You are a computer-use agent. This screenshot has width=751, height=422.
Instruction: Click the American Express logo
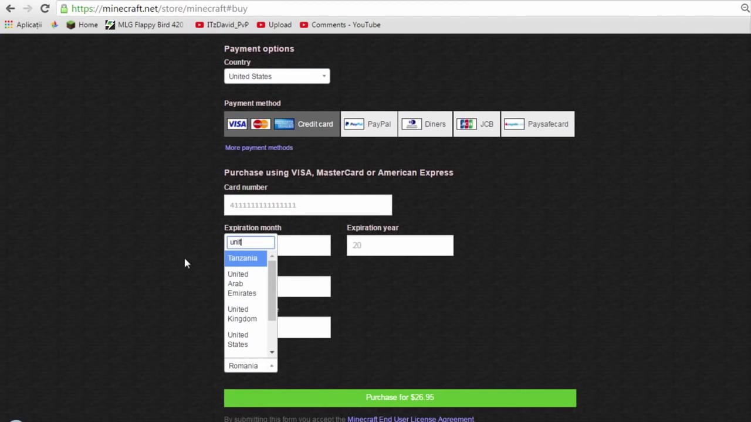point(284,124)
